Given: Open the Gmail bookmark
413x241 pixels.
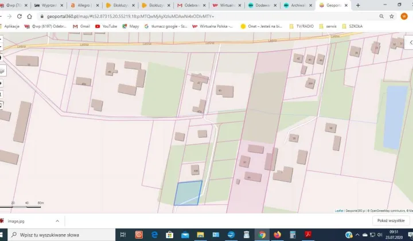Looking at the screenshot, I should click(x=81, y=26).
